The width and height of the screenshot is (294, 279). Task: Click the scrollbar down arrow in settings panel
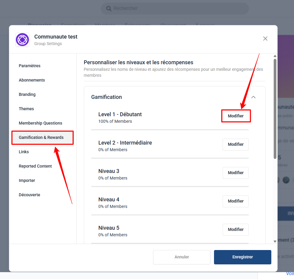coord(275,241)
